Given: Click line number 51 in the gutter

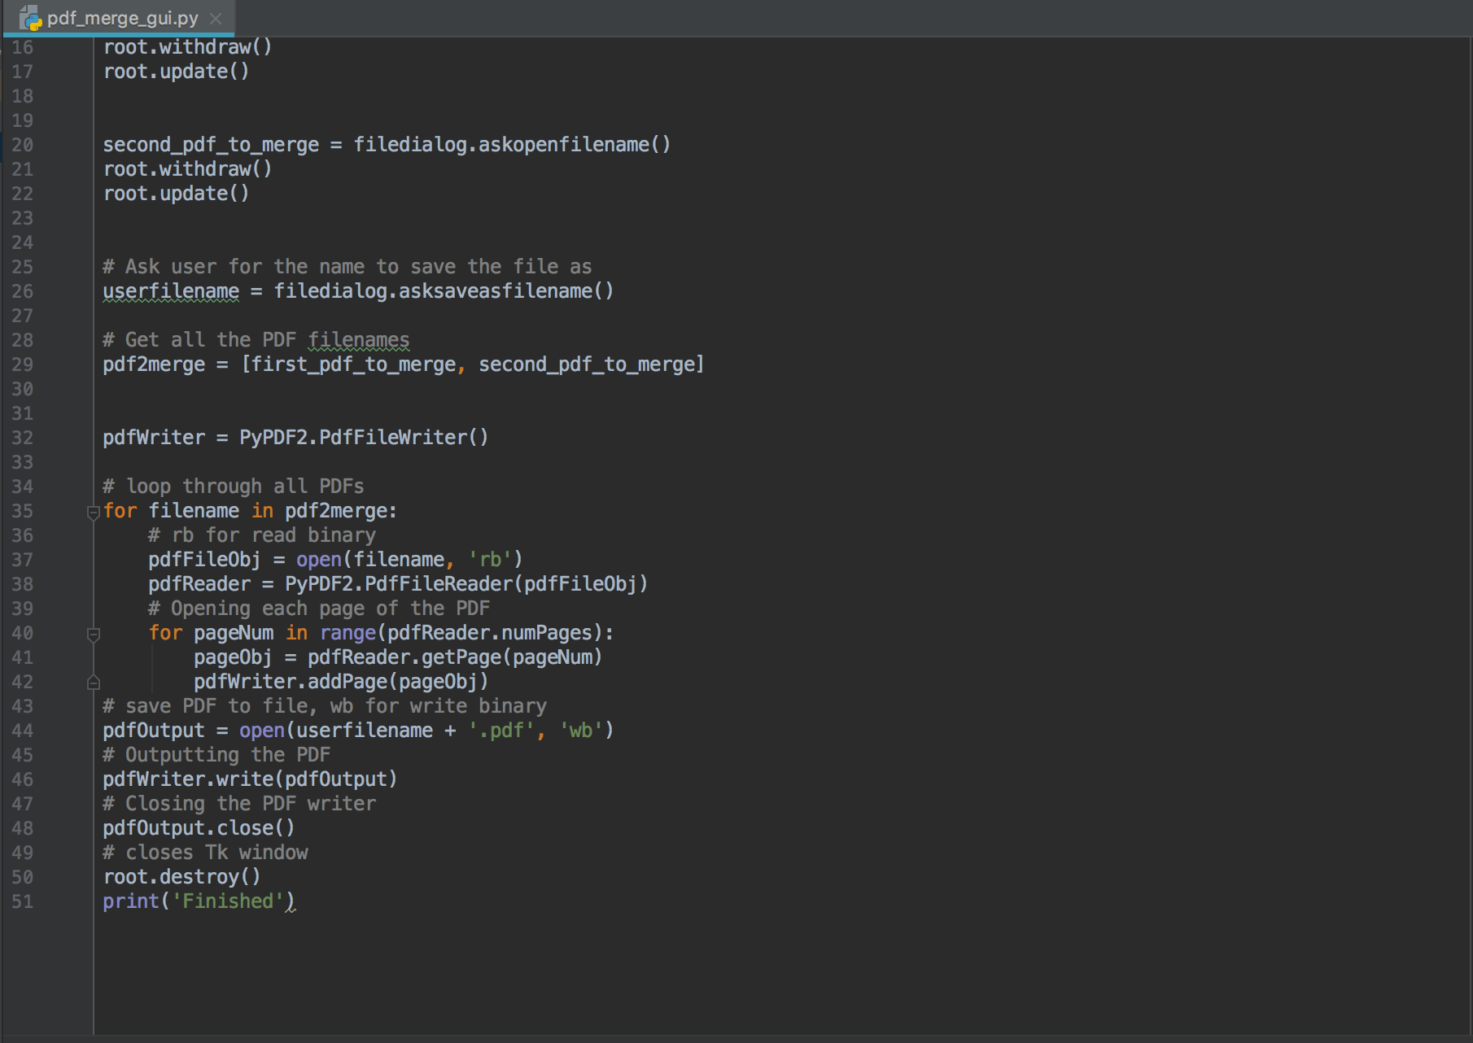Looking at the screenshot, I should tap(23, 901).
